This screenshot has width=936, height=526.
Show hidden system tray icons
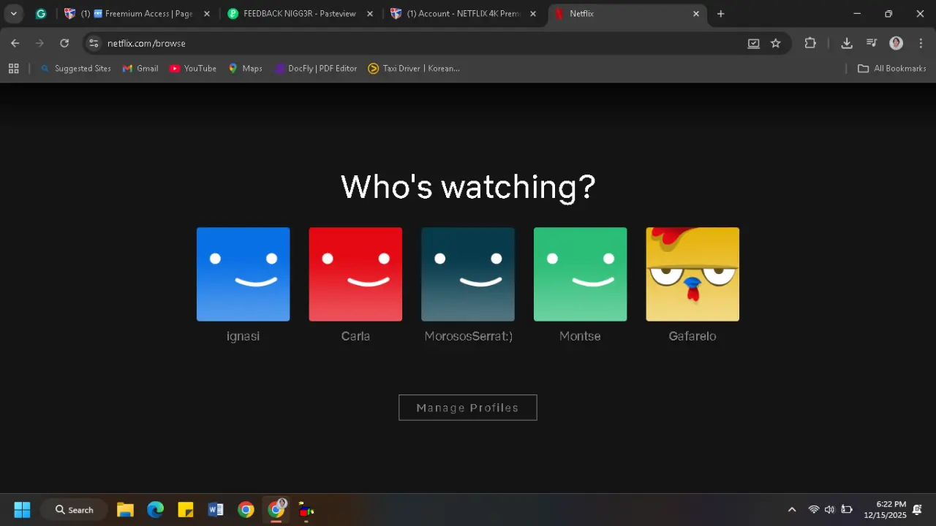pos(791,509)
